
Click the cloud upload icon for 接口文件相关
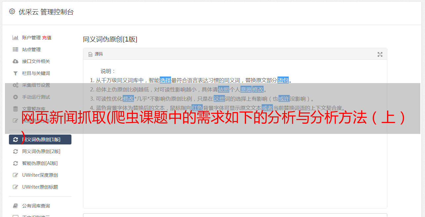[x=15, y=61]
